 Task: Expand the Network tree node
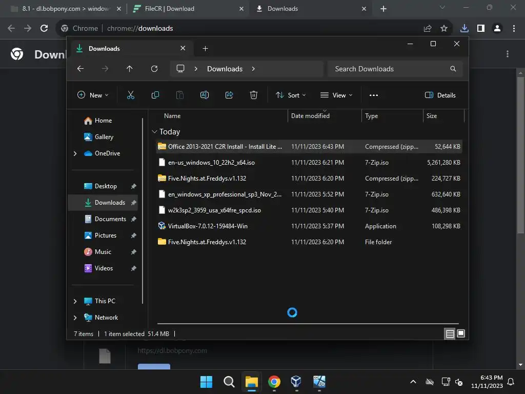75,318
